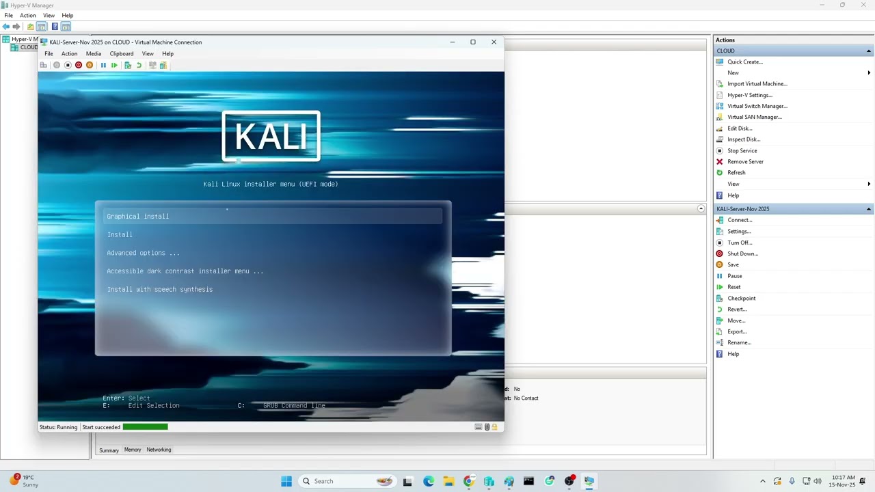Click the Enhanced Session toolbar icon
This screenshot has width=875, height=492.
tap(152, 65)
